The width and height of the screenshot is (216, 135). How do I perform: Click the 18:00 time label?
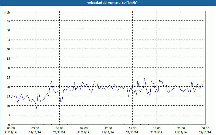[x=157, y=129]
